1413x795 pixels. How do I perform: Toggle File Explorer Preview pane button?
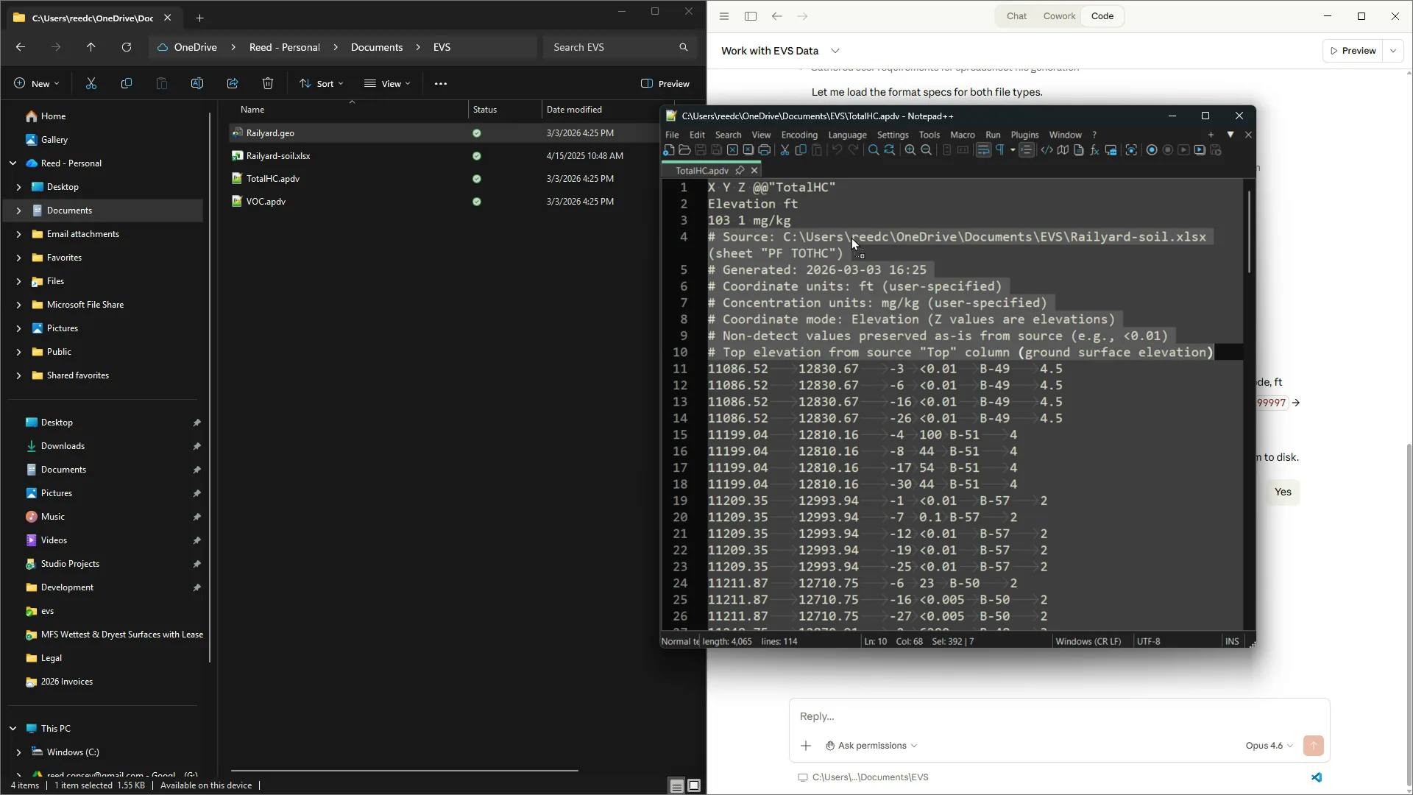coord(665,84)
